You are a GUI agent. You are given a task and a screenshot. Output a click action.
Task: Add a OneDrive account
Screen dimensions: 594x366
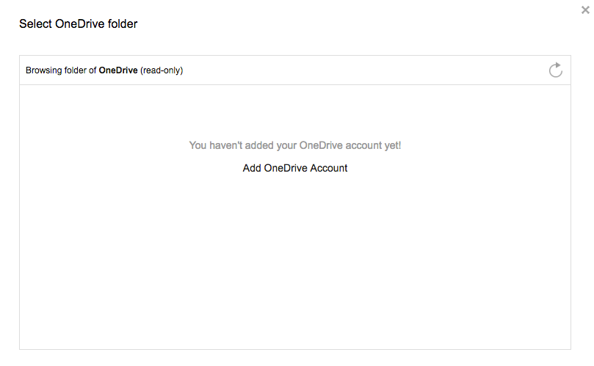(294, 168)
